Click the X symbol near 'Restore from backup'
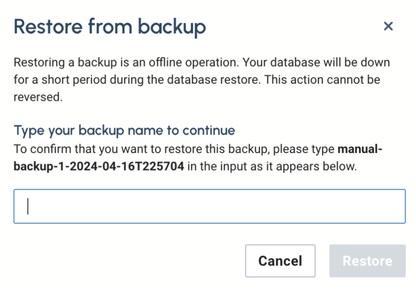This screenshot has width=416, height=296. [x=389, y=26]
